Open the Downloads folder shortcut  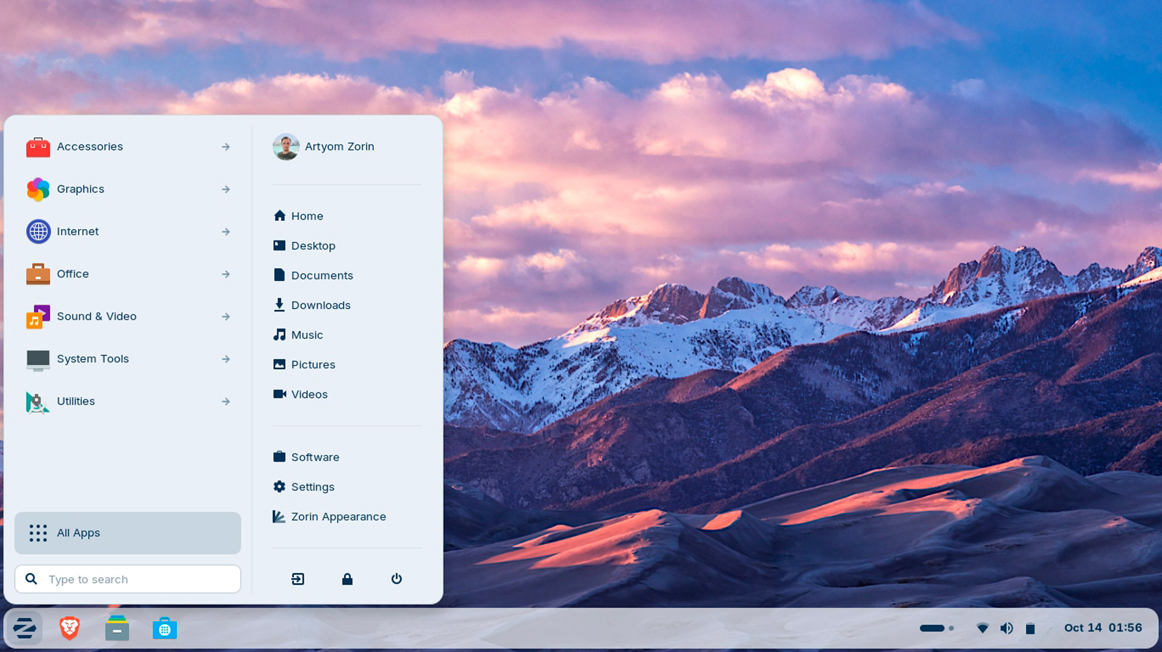[x=321, y=305]
